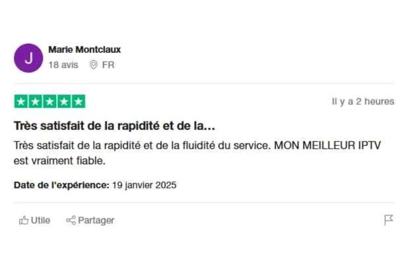
Task: Select the fourth green rating star
Action: (x=64, y=102)
